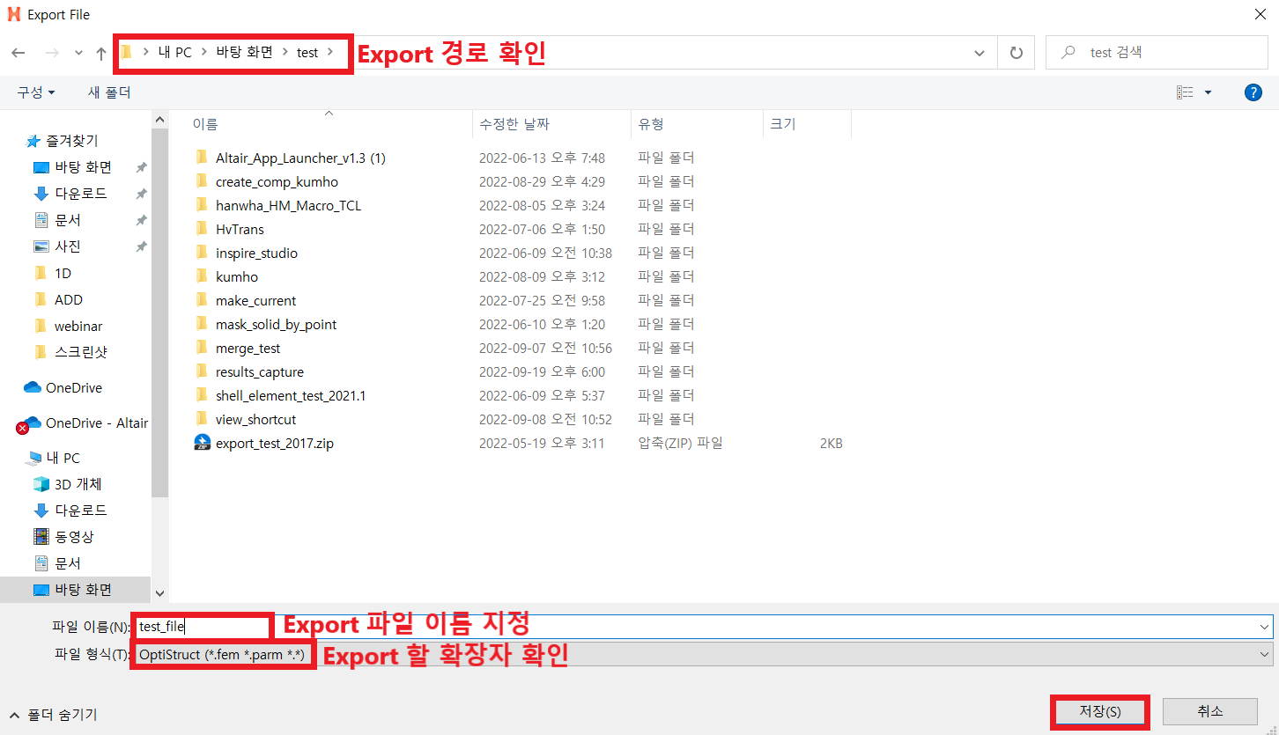Screen dimensions: 1279x735
Task: Cancel the export with 취소
Action: coord(1209,711)
